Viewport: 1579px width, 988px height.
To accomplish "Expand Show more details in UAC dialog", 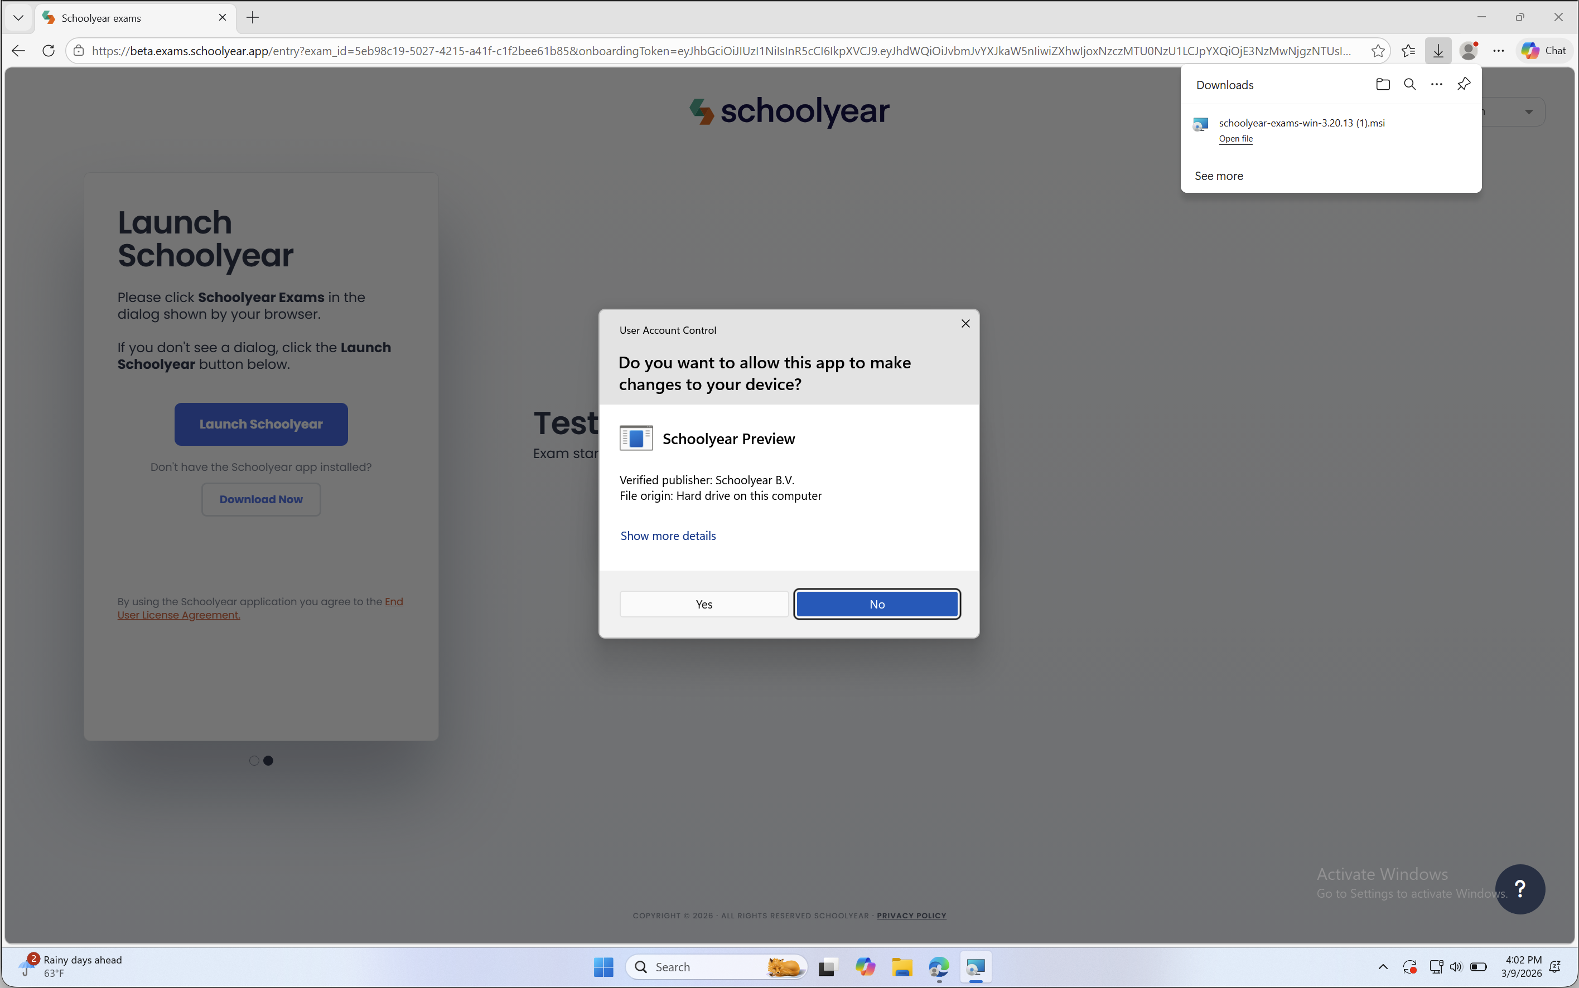I will point(668,536).
